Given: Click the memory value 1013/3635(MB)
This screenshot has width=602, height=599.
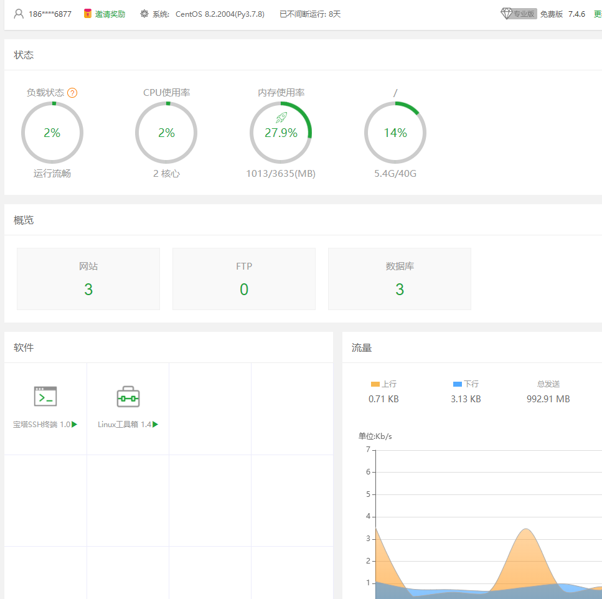Looking at the screenshot, I should (x=281, y=174).
